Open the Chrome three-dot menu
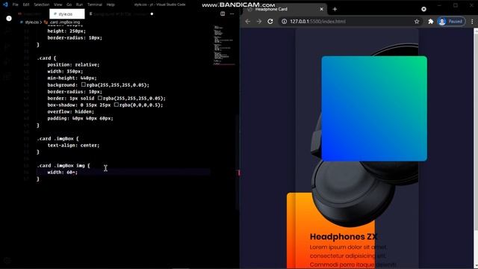The width and height of the screenshot is (478, 269). (472, 22)
